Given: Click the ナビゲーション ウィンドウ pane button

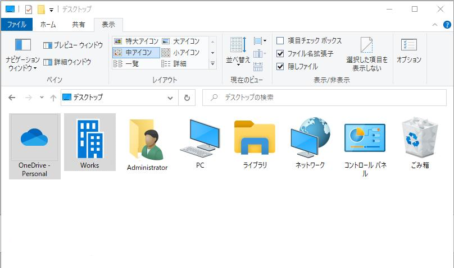Looking at the screenshot, I should click(22, 54).
